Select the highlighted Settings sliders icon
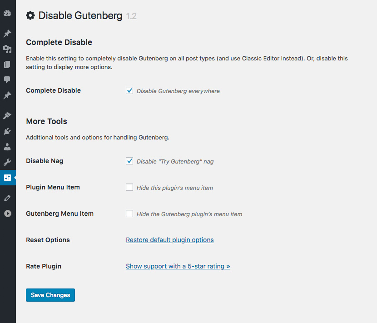Screen dimensions: 377x323 click(x=7, y=178)
